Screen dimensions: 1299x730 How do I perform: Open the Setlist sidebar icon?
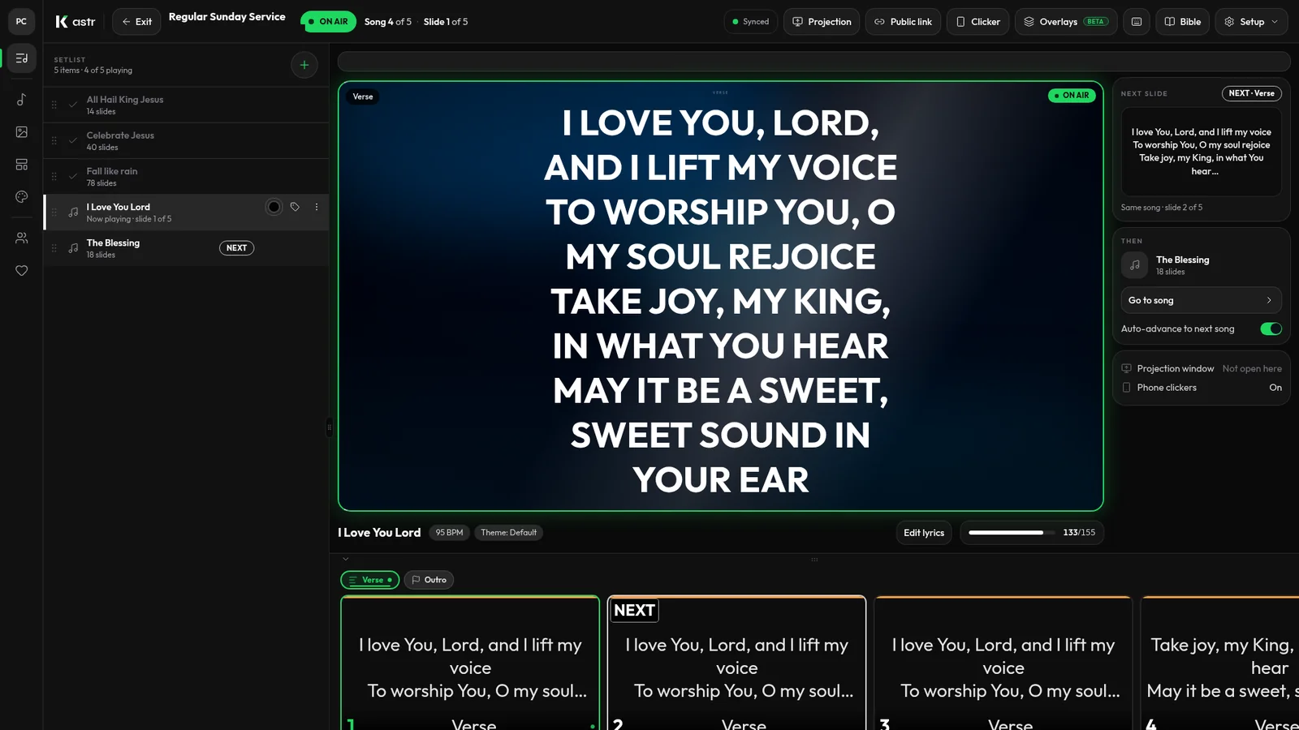[22, 58]
